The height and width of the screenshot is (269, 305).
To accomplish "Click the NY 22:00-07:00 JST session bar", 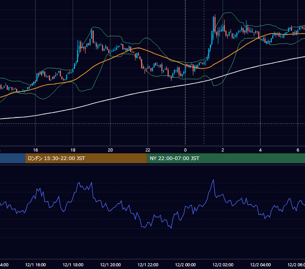I will (x=226, y=158).
